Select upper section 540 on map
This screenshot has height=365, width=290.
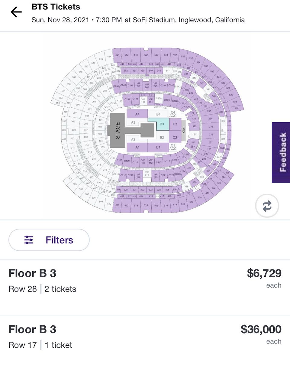point(146,55)
